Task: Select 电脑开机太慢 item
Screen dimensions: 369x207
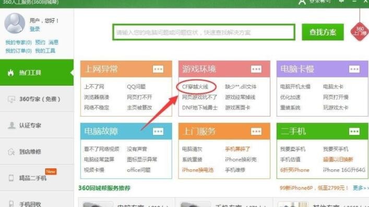Action: point(295,87)
